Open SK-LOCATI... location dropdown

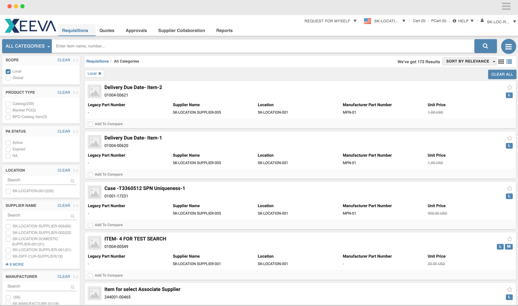(x=390, y=21)
